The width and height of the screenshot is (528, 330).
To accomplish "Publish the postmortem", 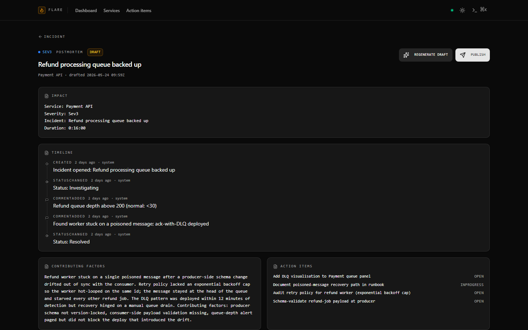I will coord(473,55).
